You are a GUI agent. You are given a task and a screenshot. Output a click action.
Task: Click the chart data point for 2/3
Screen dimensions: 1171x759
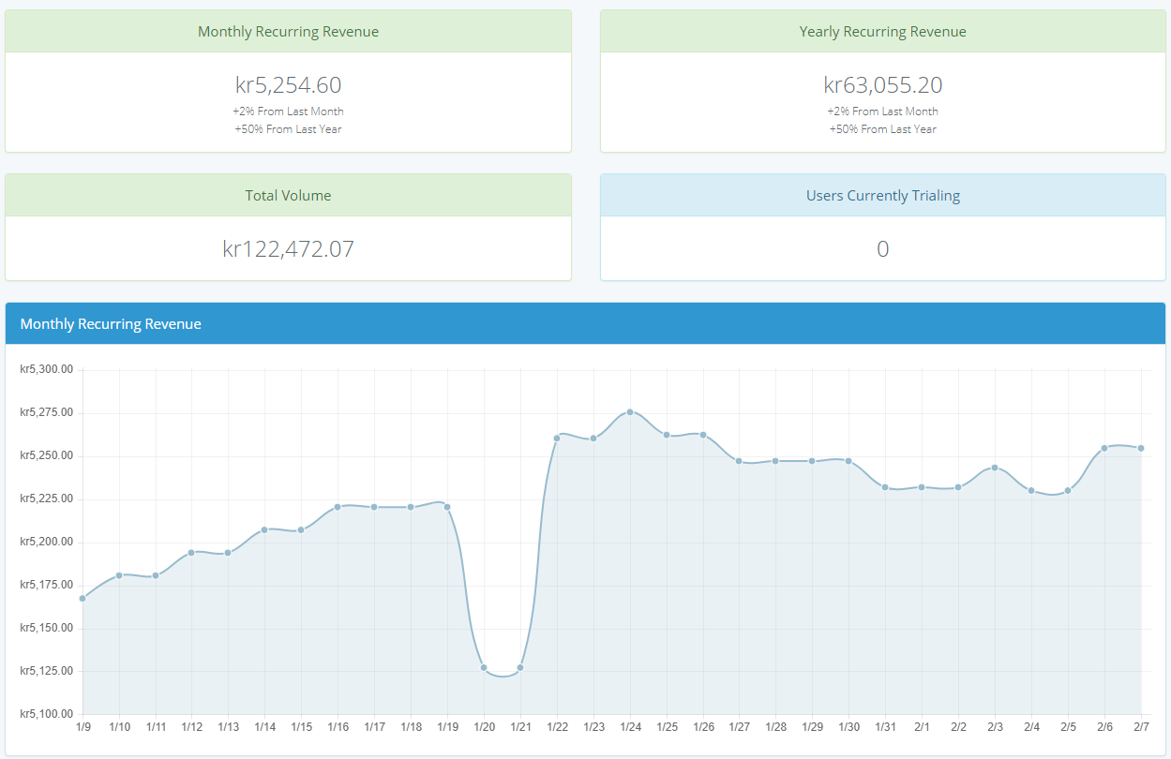coord(995,468)
